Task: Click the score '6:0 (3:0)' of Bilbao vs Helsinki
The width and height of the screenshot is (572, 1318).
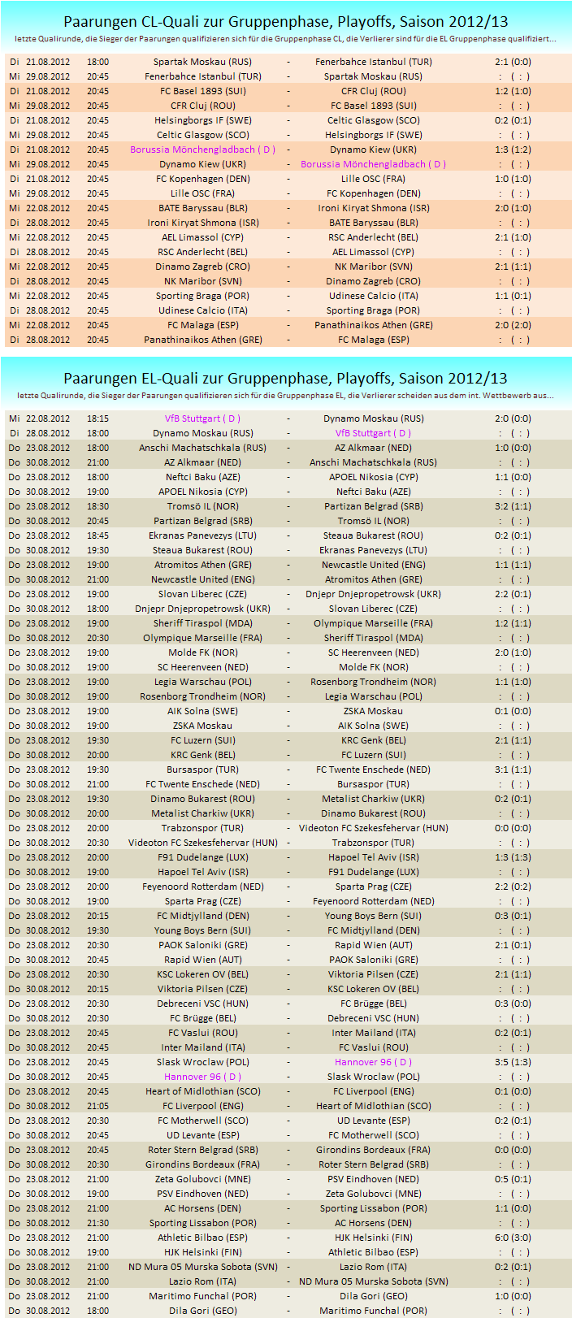Action: 513,1238
